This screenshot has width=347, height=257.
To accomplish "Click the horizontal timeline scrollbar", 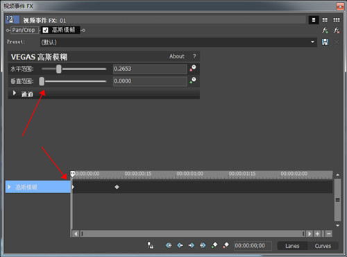I will click(192, 234).
